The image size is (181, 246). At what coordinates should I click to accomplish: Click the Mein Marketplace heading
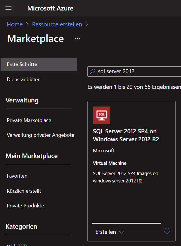(x=32, y=156)
